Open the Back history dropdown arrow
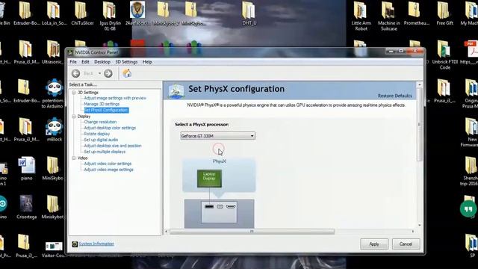This screenshot has height=269, width=478. 99,73
